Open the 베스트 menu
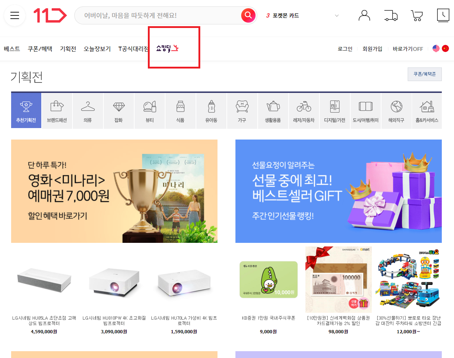Image resolution: width=454 pixels, height=358 pixels. 12,49
